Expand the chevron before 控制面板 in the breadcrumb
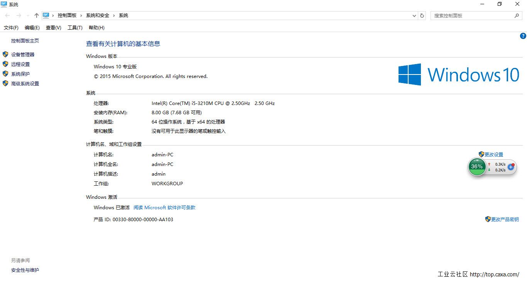 (x=53, y=15)
